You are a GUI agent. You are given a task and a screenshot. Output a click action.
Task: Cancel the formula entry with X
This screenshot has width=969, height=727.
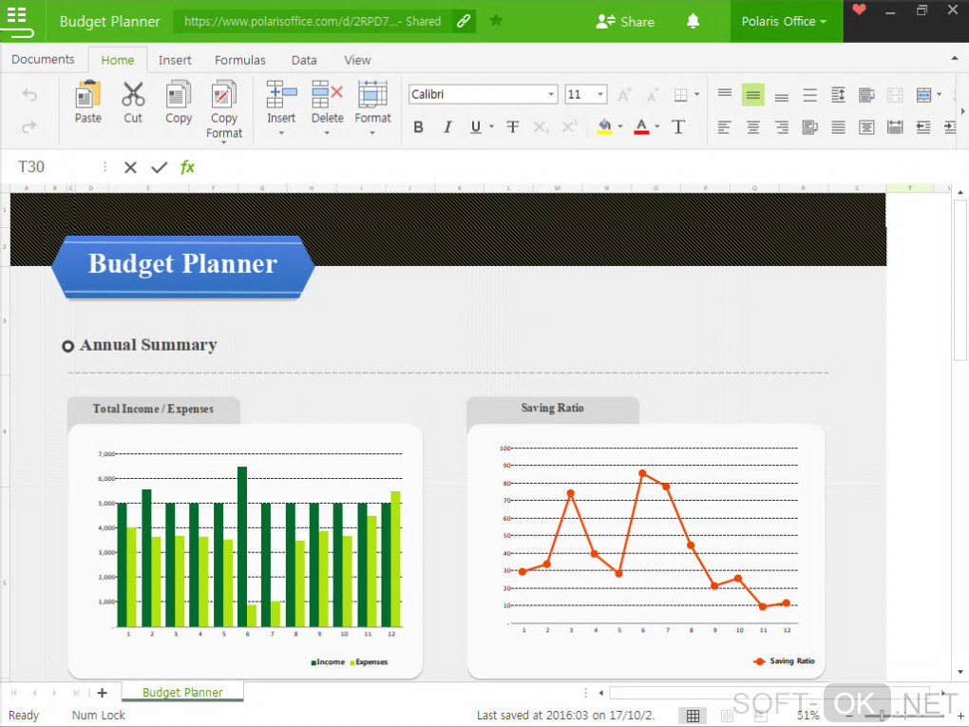point(130,167)
